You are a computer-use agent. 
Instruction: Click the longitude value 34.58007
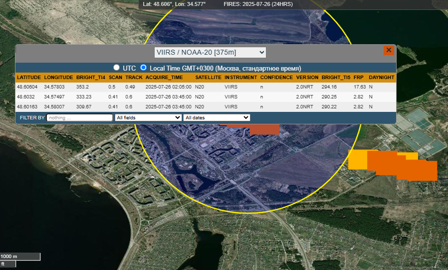coord(54,107)
